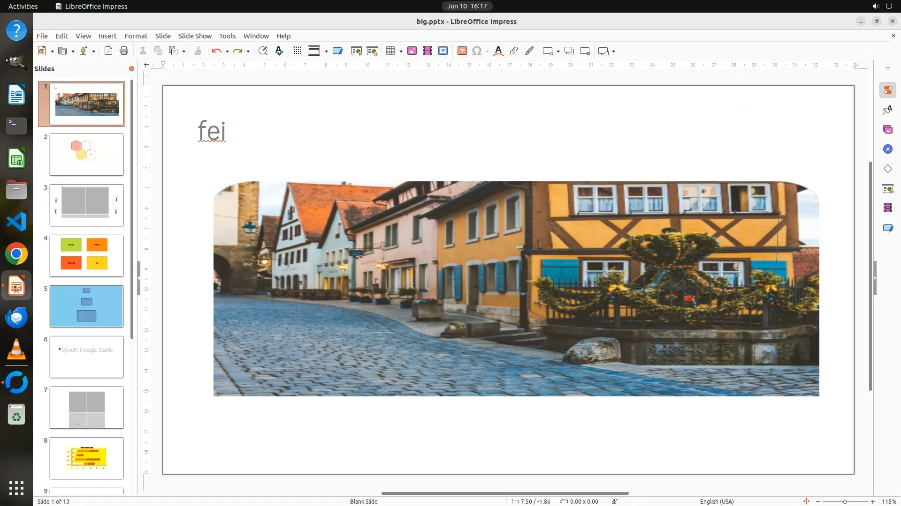901x506 pixels.
Task: Click the Export as PDF icon
Action: (108, 51)
